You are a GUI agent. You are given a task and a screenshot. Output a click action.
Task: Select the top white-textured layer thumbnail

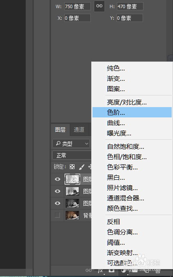[72, 179]
